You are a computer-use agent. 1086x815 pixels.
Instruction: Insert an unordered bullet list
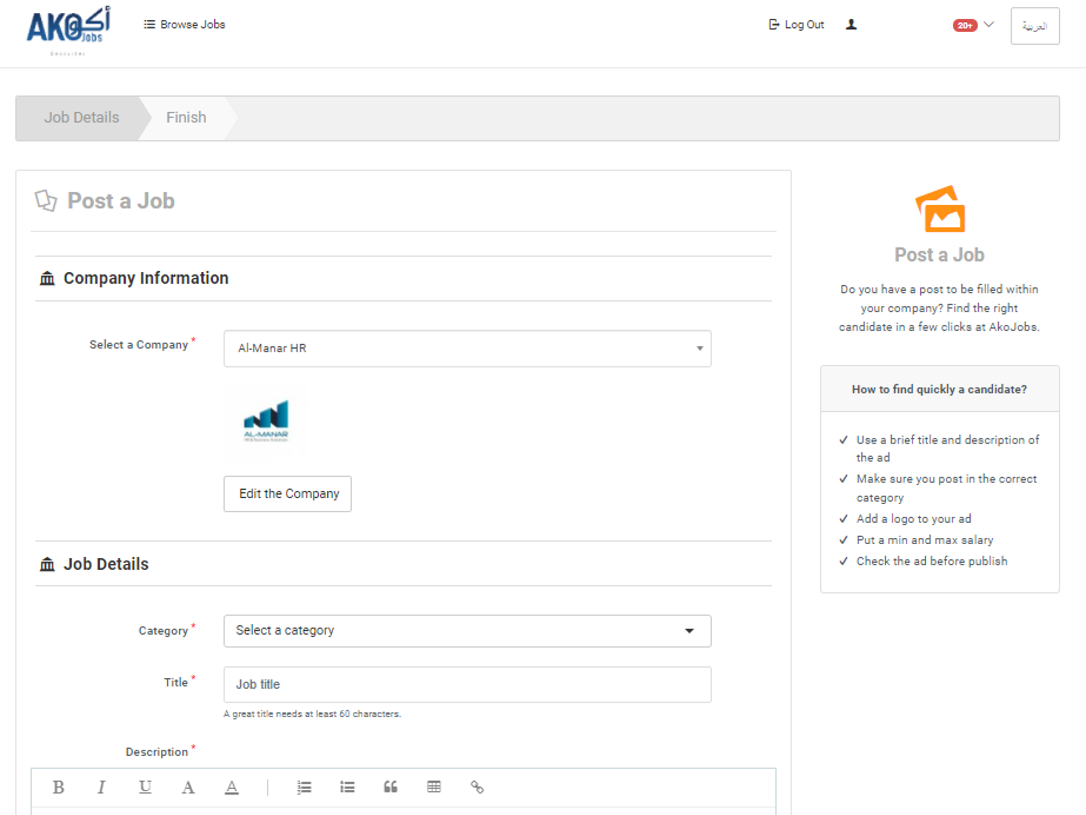point(347,787)
